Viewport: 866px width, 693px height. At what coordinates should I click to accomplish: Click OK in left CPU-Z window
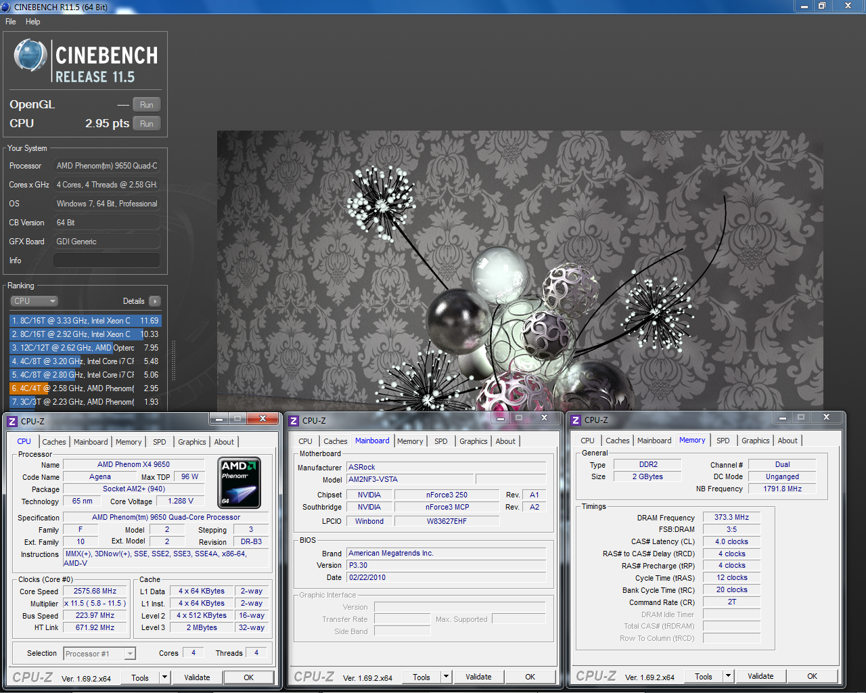[x=249, y=677]
